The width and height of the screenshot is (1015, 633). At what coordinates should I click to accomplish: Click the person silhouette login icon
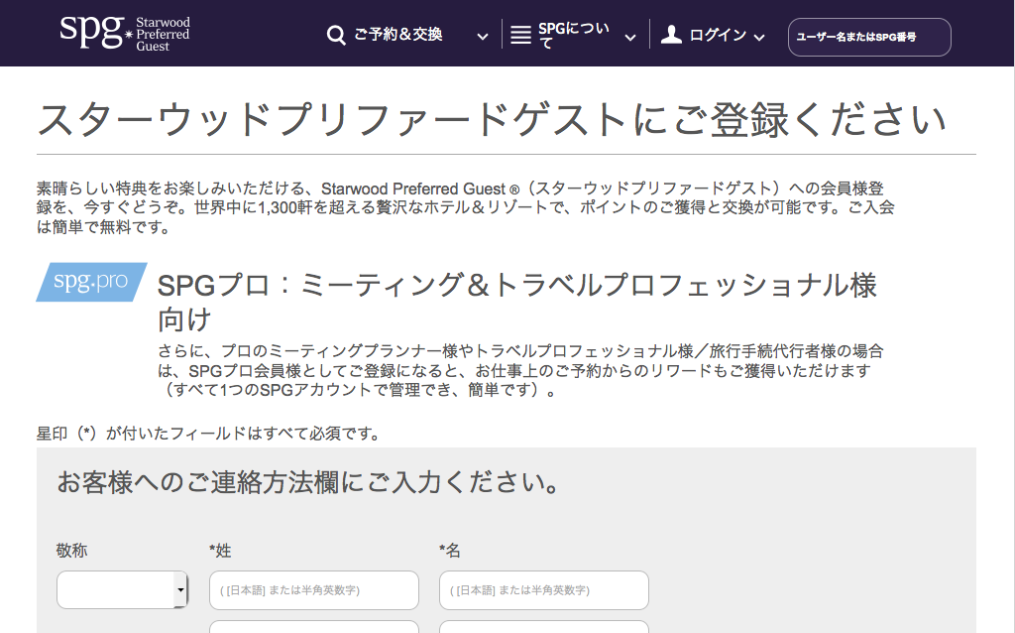click(x=671, y=35)
